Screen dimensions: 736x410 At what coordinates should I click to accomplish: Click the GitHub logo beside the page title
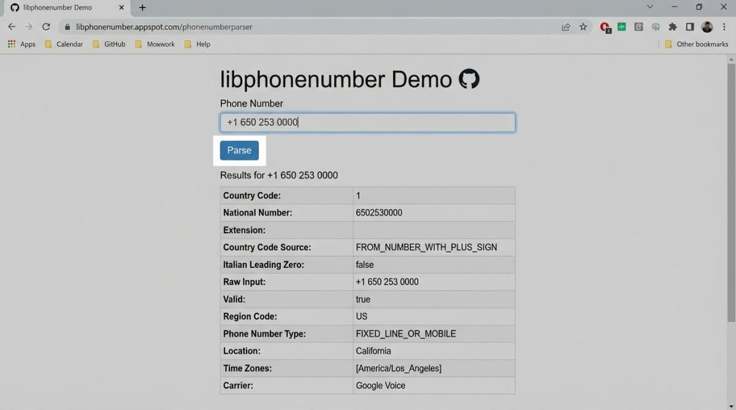(469, 79)
